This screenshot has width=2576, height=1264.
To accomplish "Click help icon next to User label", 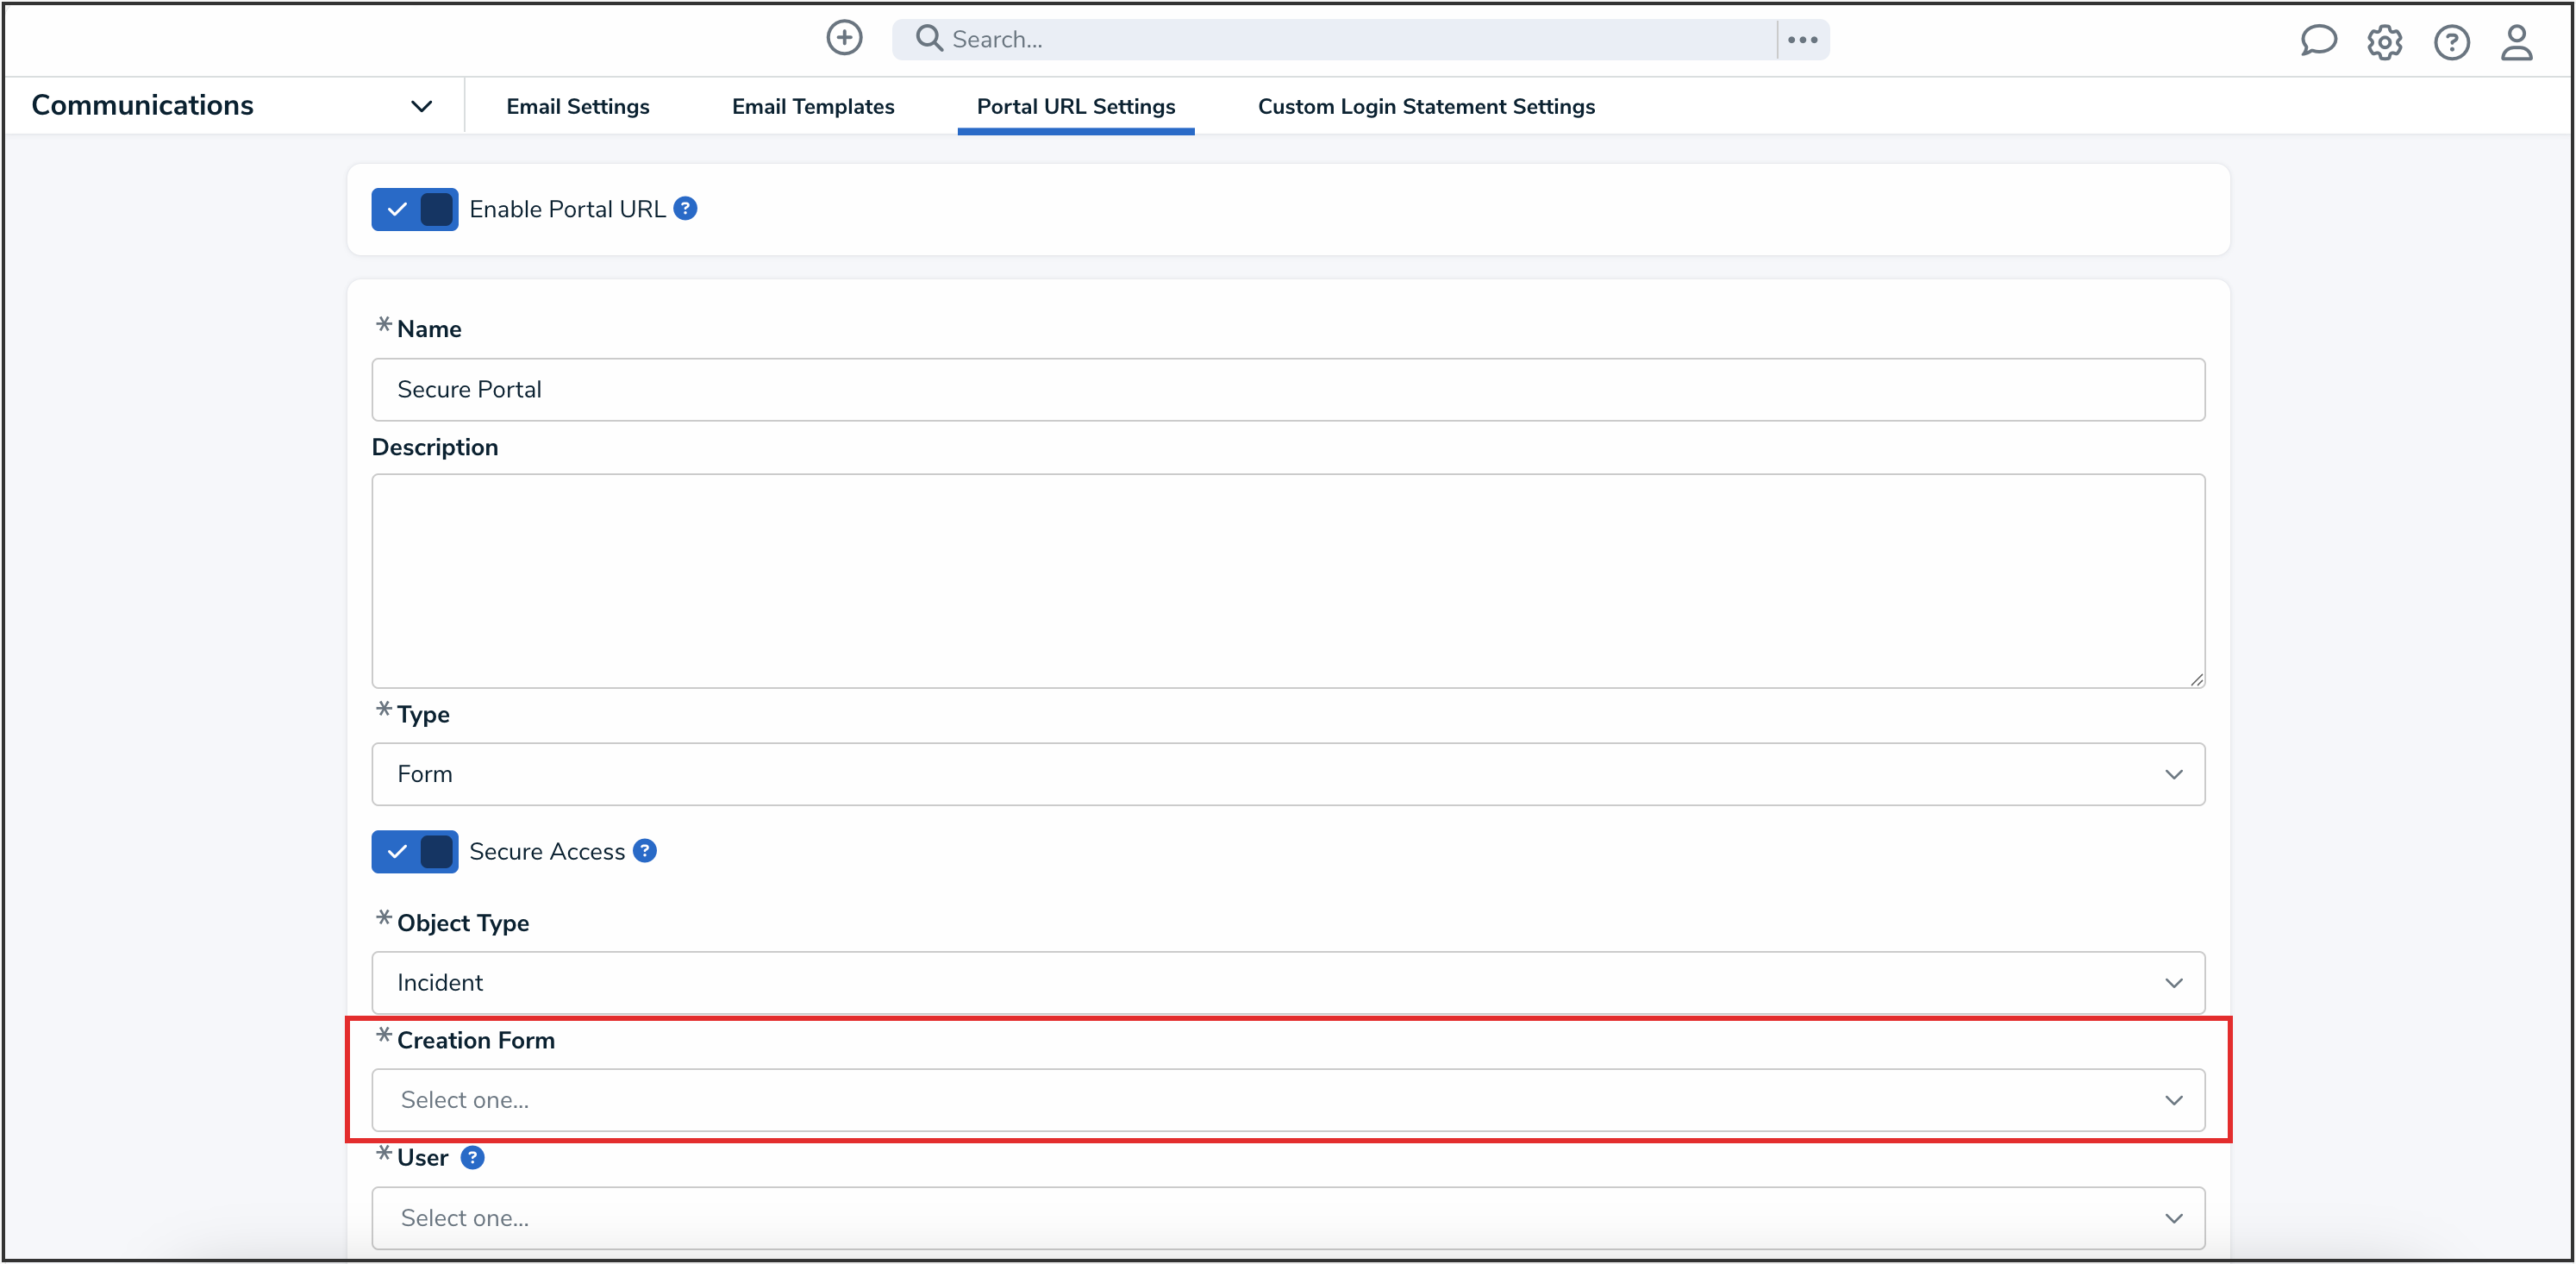I will (x=472, y=1158).
